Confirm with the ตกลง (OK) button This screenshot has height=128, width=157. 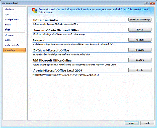point(132,123)
